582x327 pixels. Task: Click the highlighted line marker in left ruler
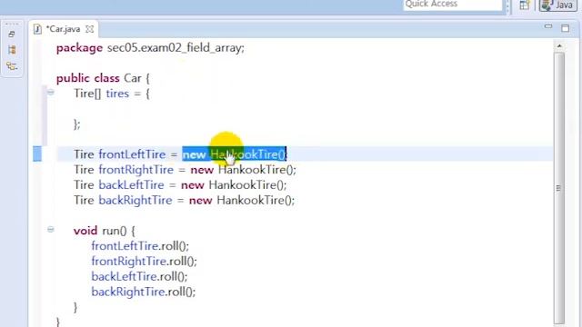pos(37,154)
